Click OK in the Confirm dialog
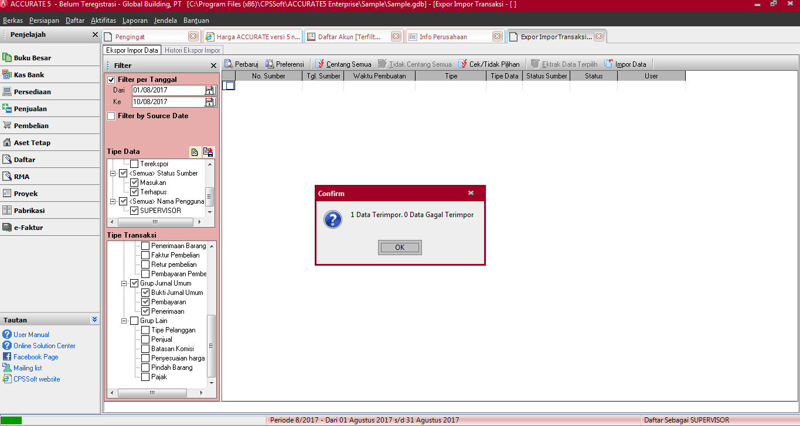The height and width of the screenshot is (426, 800). tap(400, 248)
